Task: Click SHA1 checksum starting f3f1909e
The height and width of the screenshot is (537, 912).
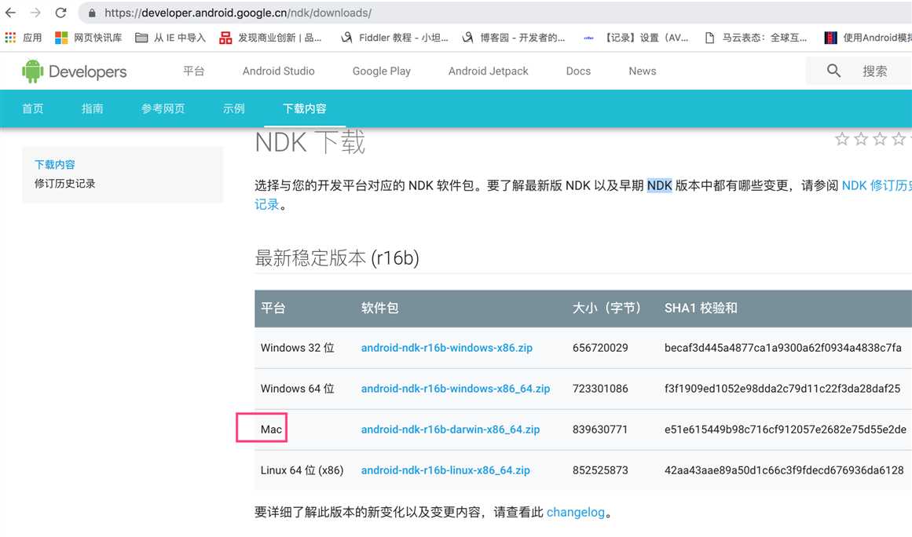Action: point(782,388)
